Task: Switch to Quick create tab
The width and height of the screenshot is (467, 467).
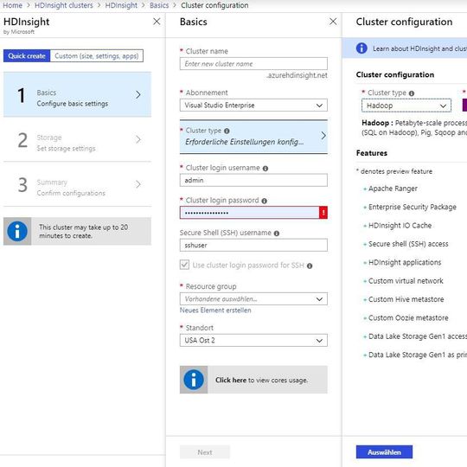Action: (x=27, y=55)
